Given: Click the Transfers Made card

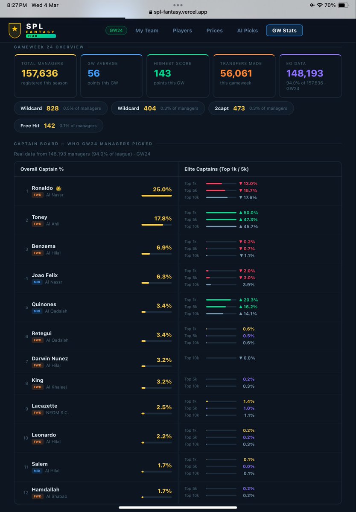Looking at the screenshot, I should (x=244, y=76).
